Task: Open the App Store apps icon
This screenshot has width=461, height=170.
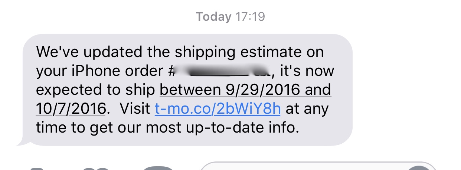Action: (x=158, y=169)
